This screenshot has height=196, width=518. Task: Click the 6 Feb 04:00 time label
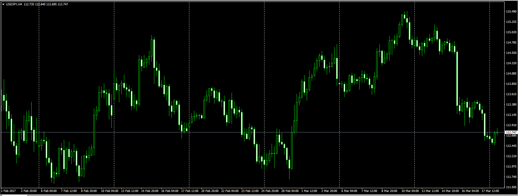[49, 191]
